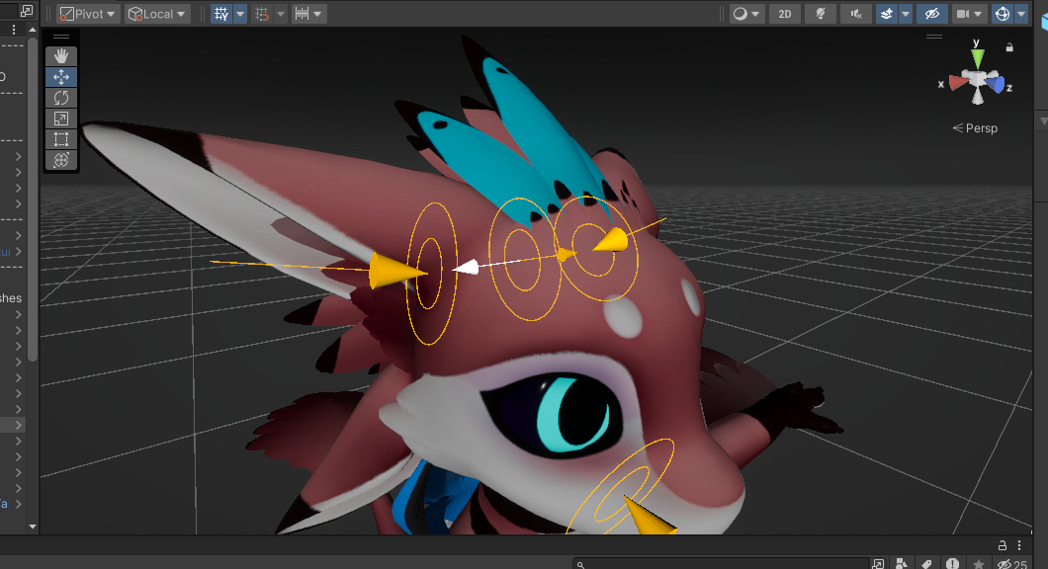Viewport: 1048px width, 569px height.
Task: Toggle scene audio mute button
Action: (855, 14)
